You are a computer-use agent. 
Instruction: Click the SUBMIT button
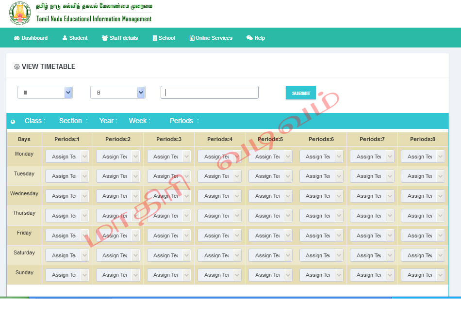[300, 92]
